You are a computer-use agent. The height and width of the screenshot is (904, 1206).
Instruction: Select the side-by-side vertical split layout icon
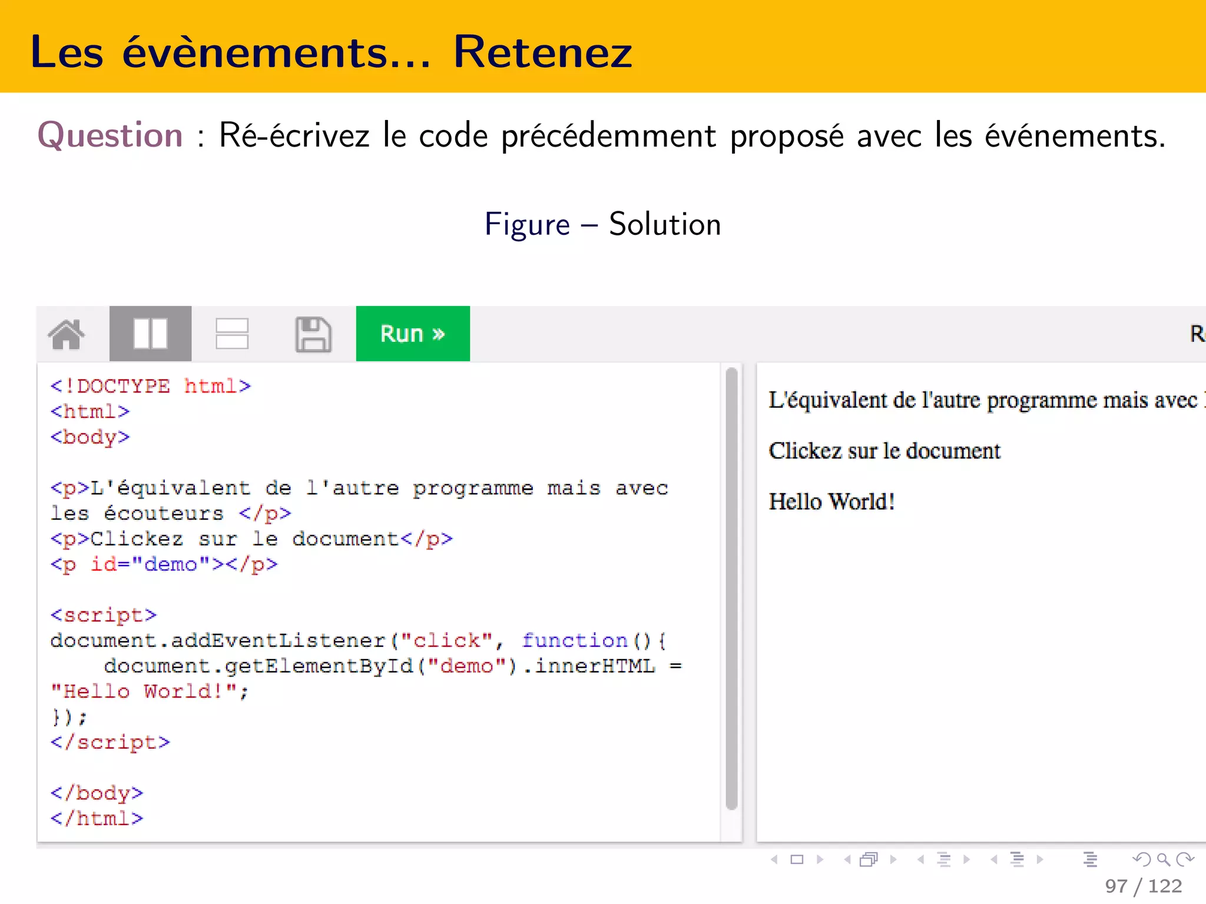pos(150,334)
